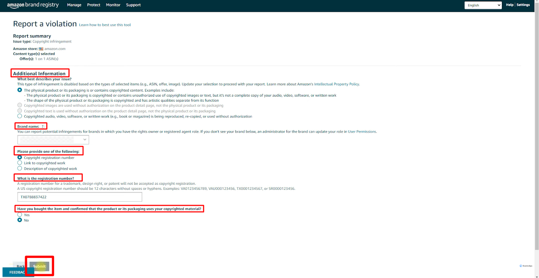
Task: Follow the User Permissions link
Action: [362, 132]
